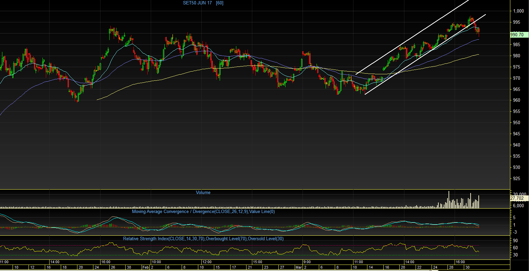Select the 975 price axis label
529x271 pixels.
516,67
